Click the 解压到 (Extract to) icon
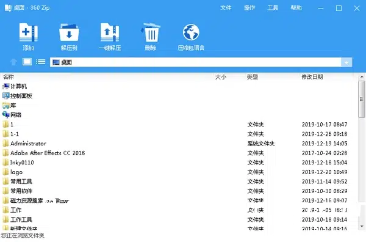The width and height of the screenshot is (366, 242). click(69, 32)
